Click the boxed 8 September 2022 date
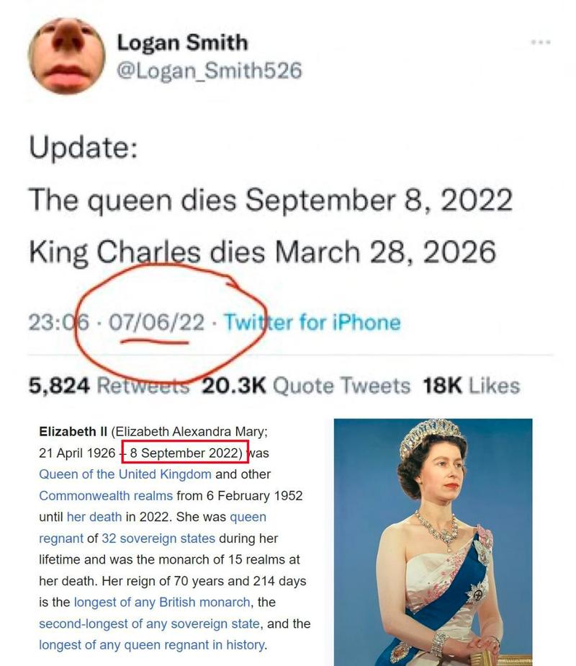The image size is (576, 666). [185, 453]
